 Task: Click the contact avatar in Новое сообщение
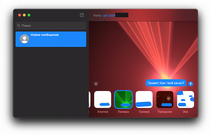25,39
